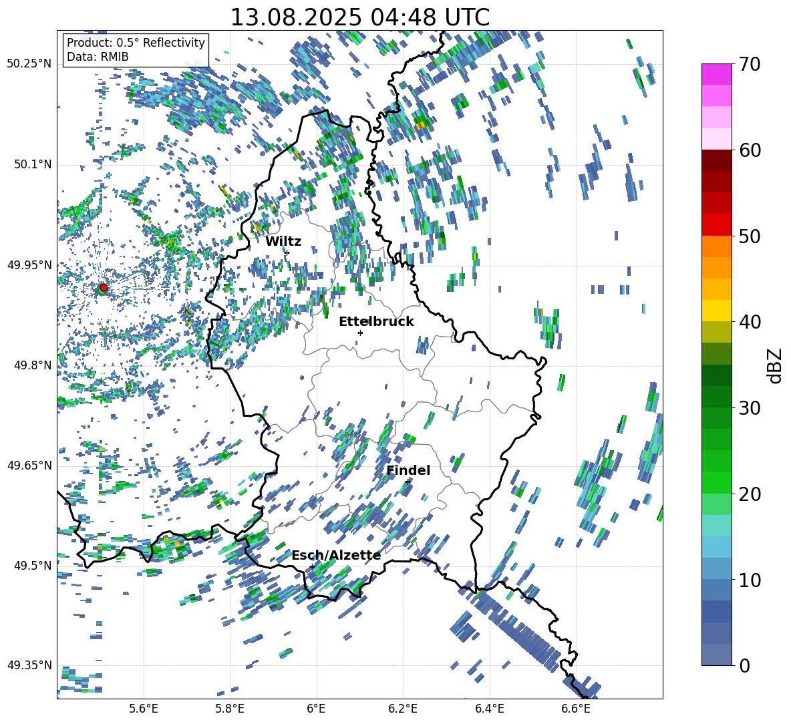The height and width of the screenshot is (722, 791).
Task: Click the 6.6°E longitude label
Action: [x=576, y=709]
